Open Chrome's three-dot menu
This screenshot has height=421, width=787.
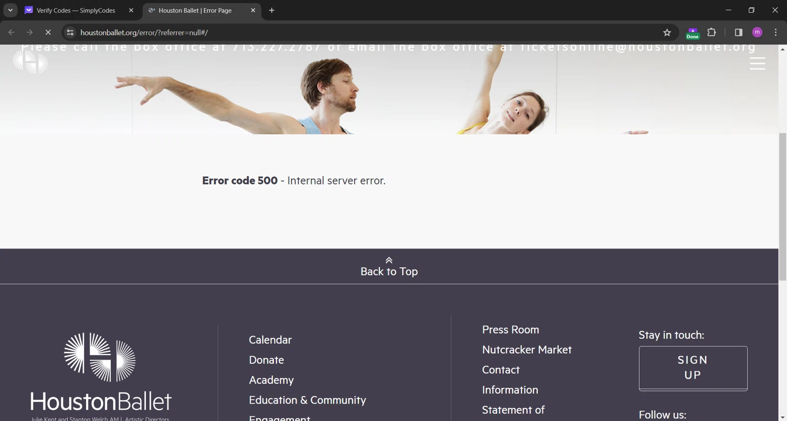pyautogui.click(x=775, y=33)
